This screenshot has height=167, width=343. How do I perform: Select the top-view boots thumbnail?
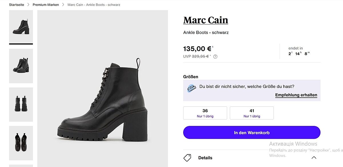point(21,143)
